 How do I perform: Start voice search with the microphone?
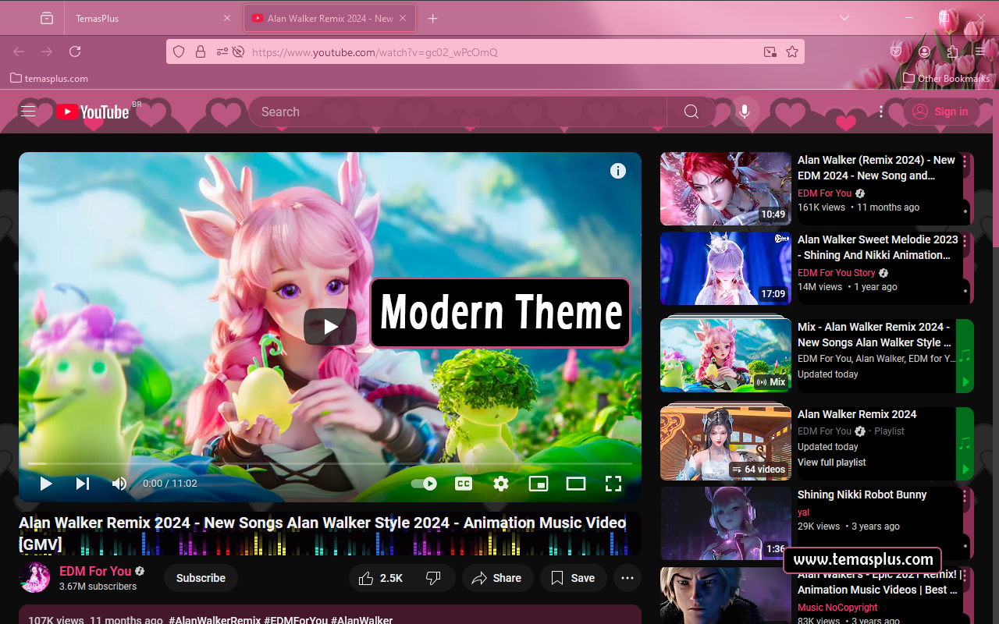tap(745, 112)
